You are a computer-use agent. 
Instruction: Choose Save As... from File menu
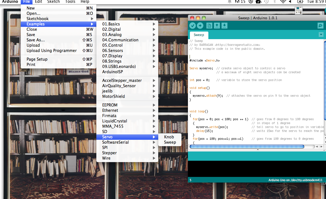pos(36,40)
